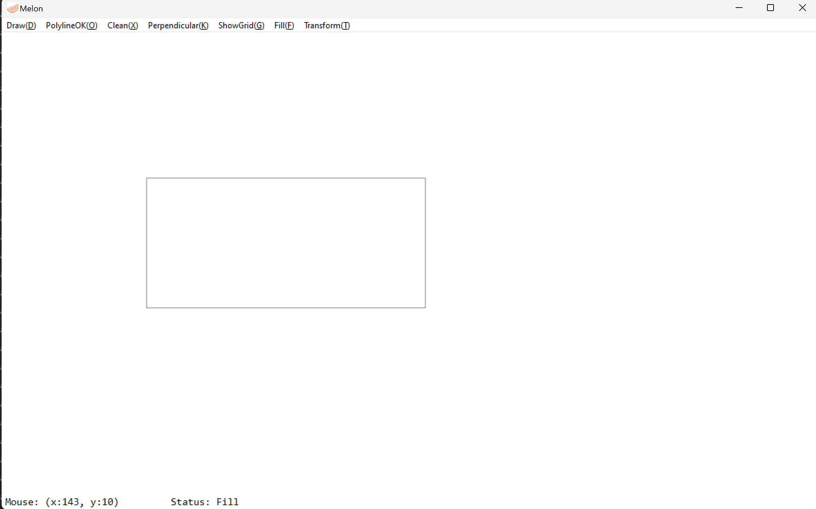Click the Melon app icon in title bar
The image size is (816, 509).
coord(12,8)
